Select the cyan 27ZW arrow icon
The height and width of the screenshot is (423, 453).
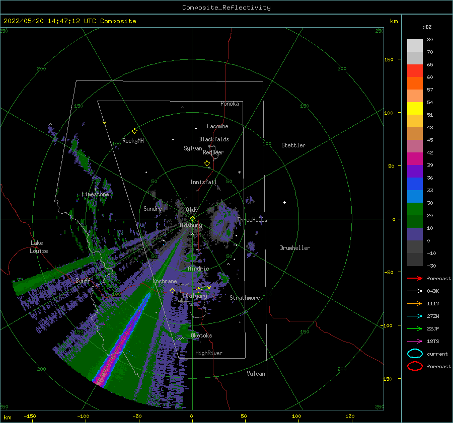point(415,316)
